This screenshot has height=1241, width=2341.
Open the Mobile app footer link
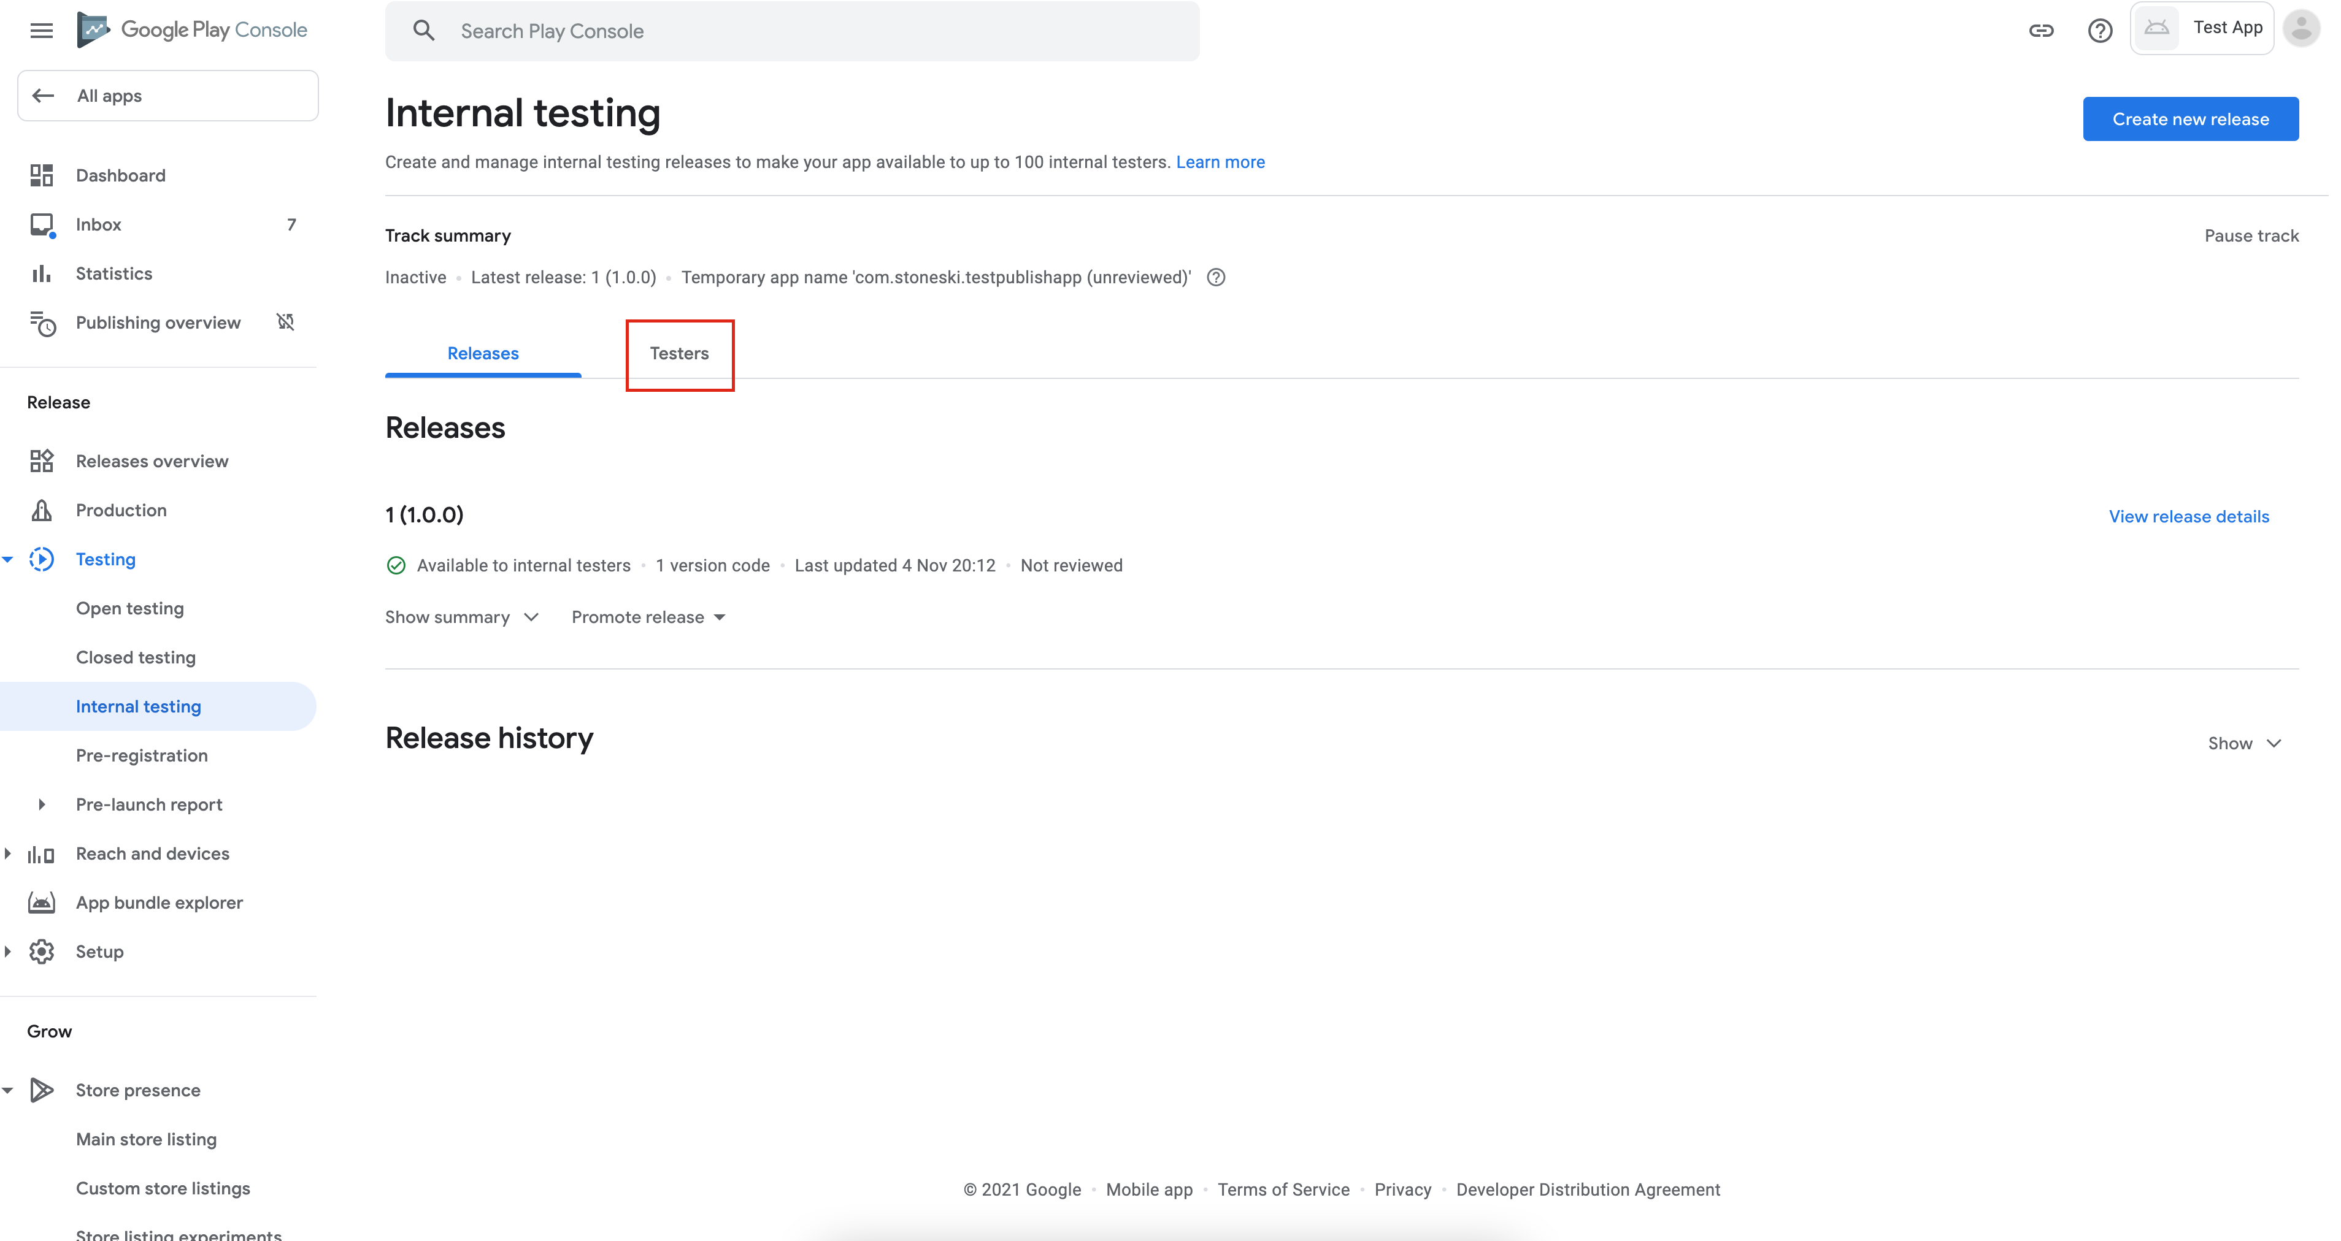coord(1148,1189)
